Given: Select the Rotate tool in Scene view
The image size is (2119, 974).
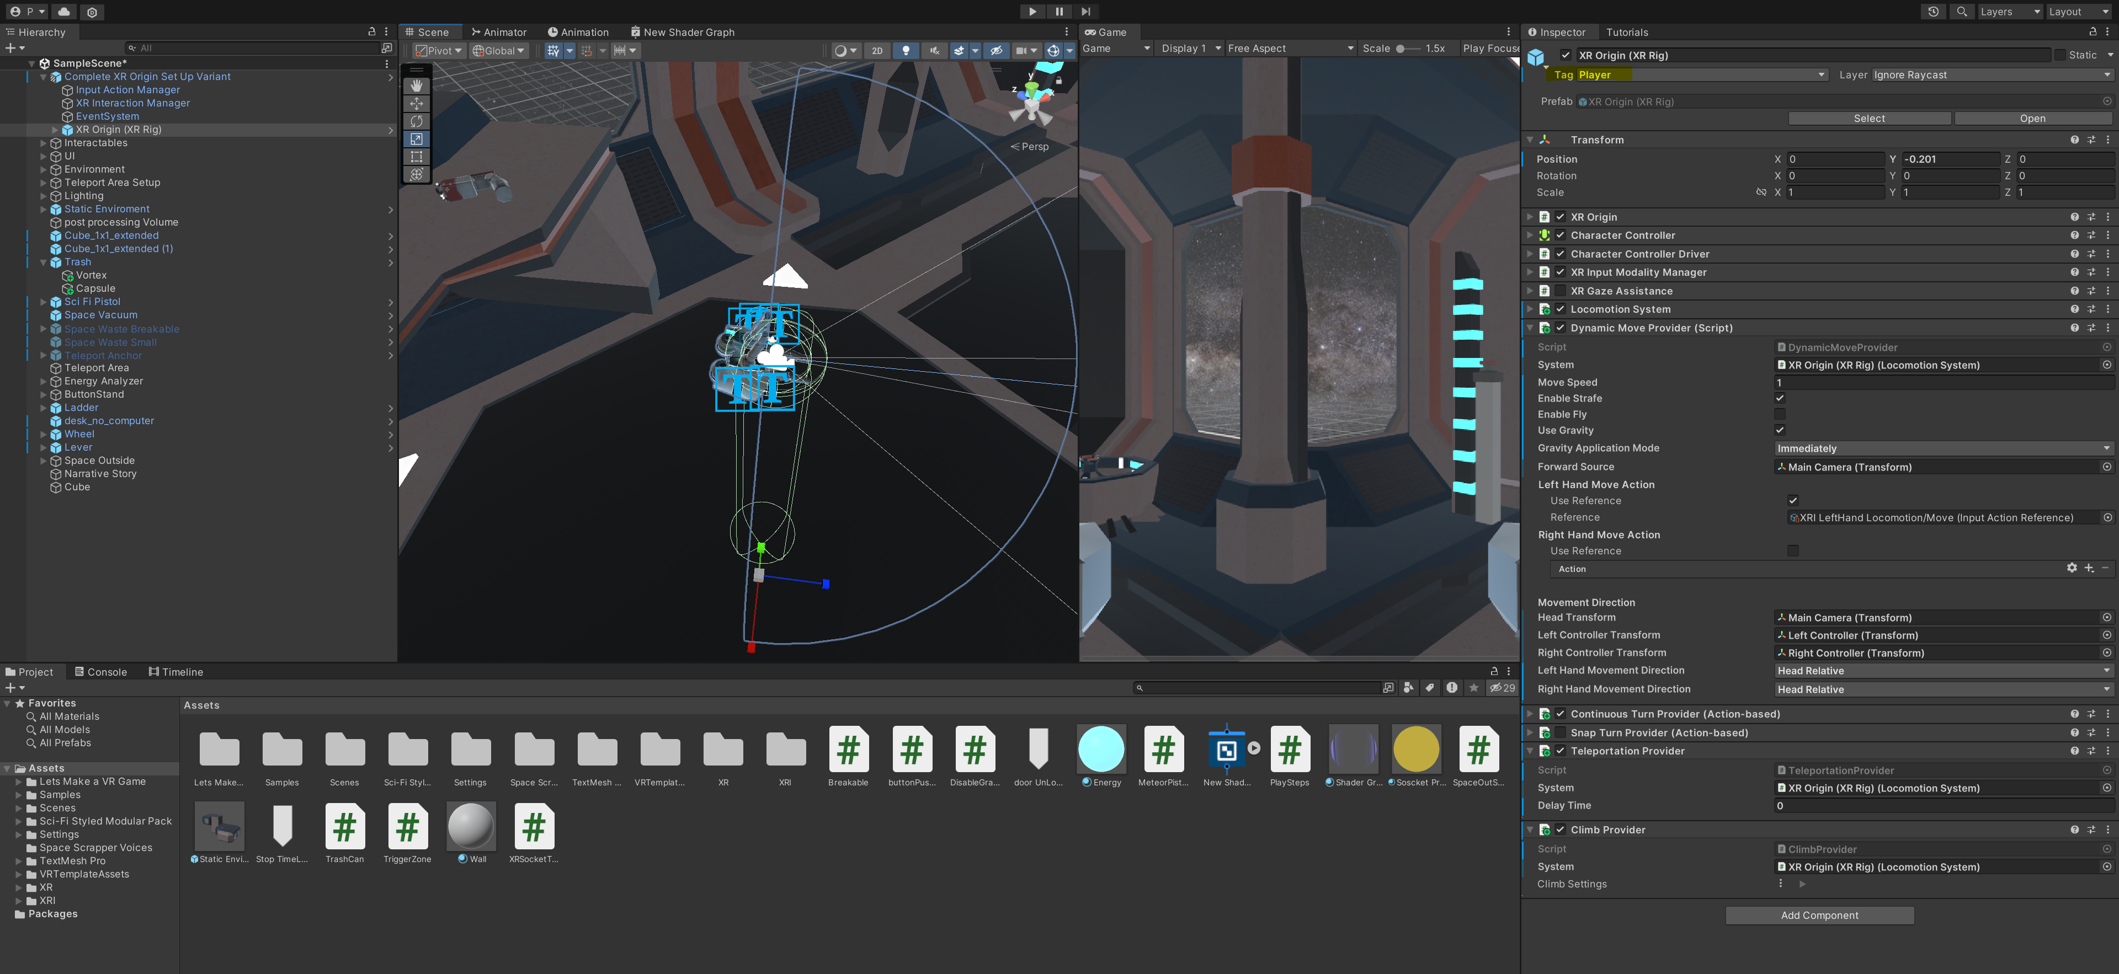Looking at the screenshot, I should coord(416,121).
